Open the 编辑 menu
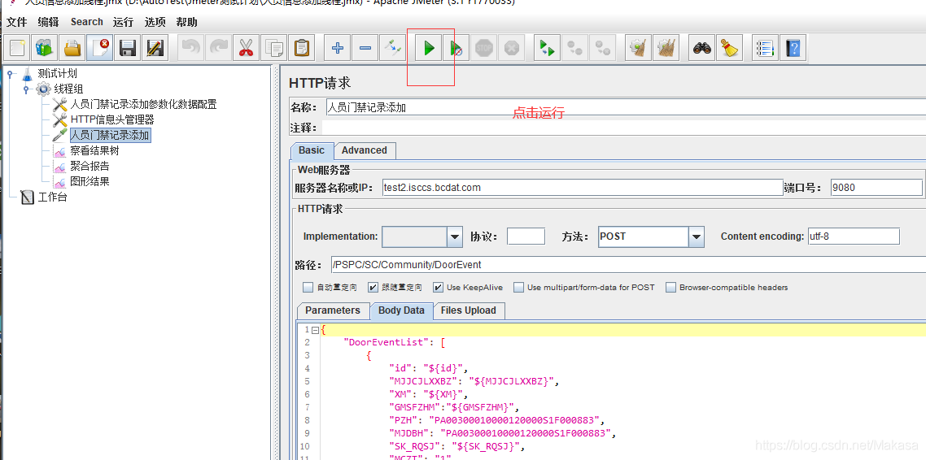Screen dimensions: 926x460 (x=49, y=22)
